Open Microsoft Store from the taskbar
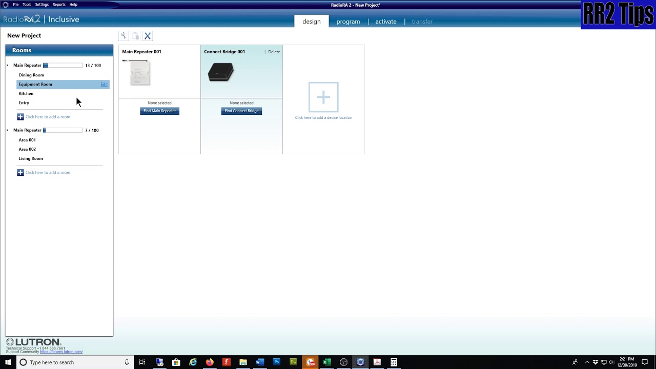This screenshot has width=656, height=369. coord(176,362)
